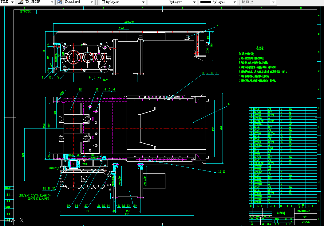Click the Table Style manager icon

click(x=60, y=2)
